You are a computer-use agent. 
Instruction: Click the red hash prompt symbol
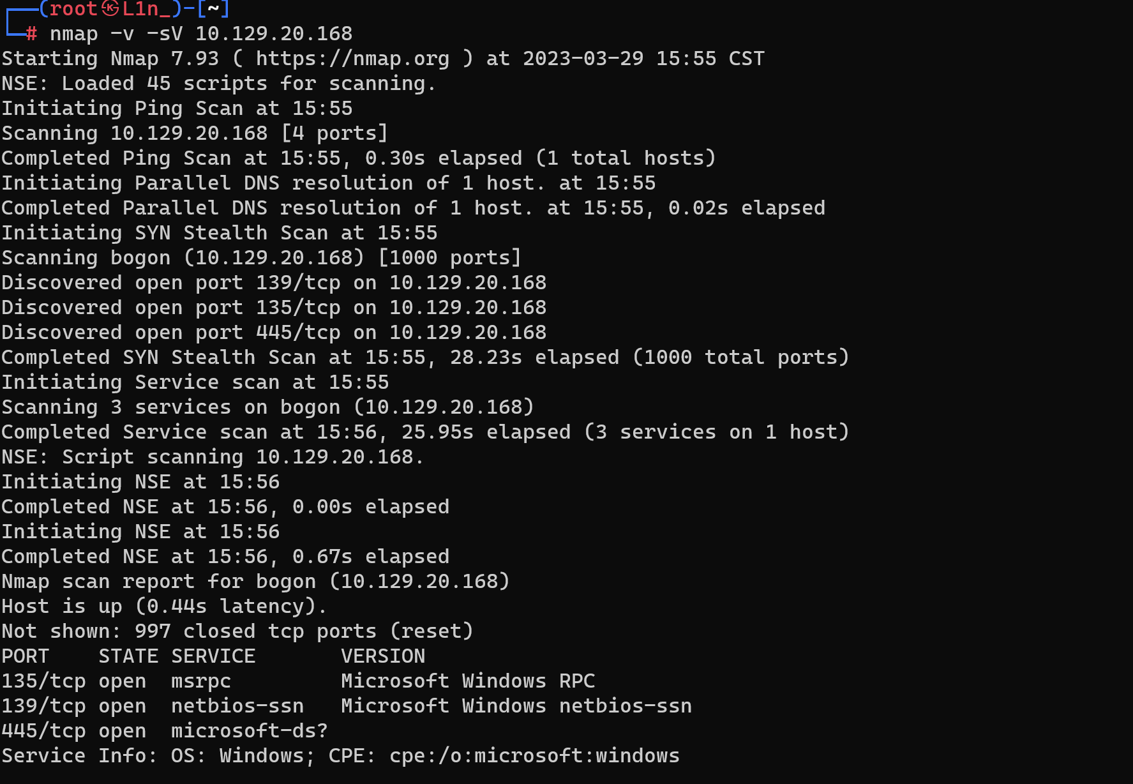32,34
